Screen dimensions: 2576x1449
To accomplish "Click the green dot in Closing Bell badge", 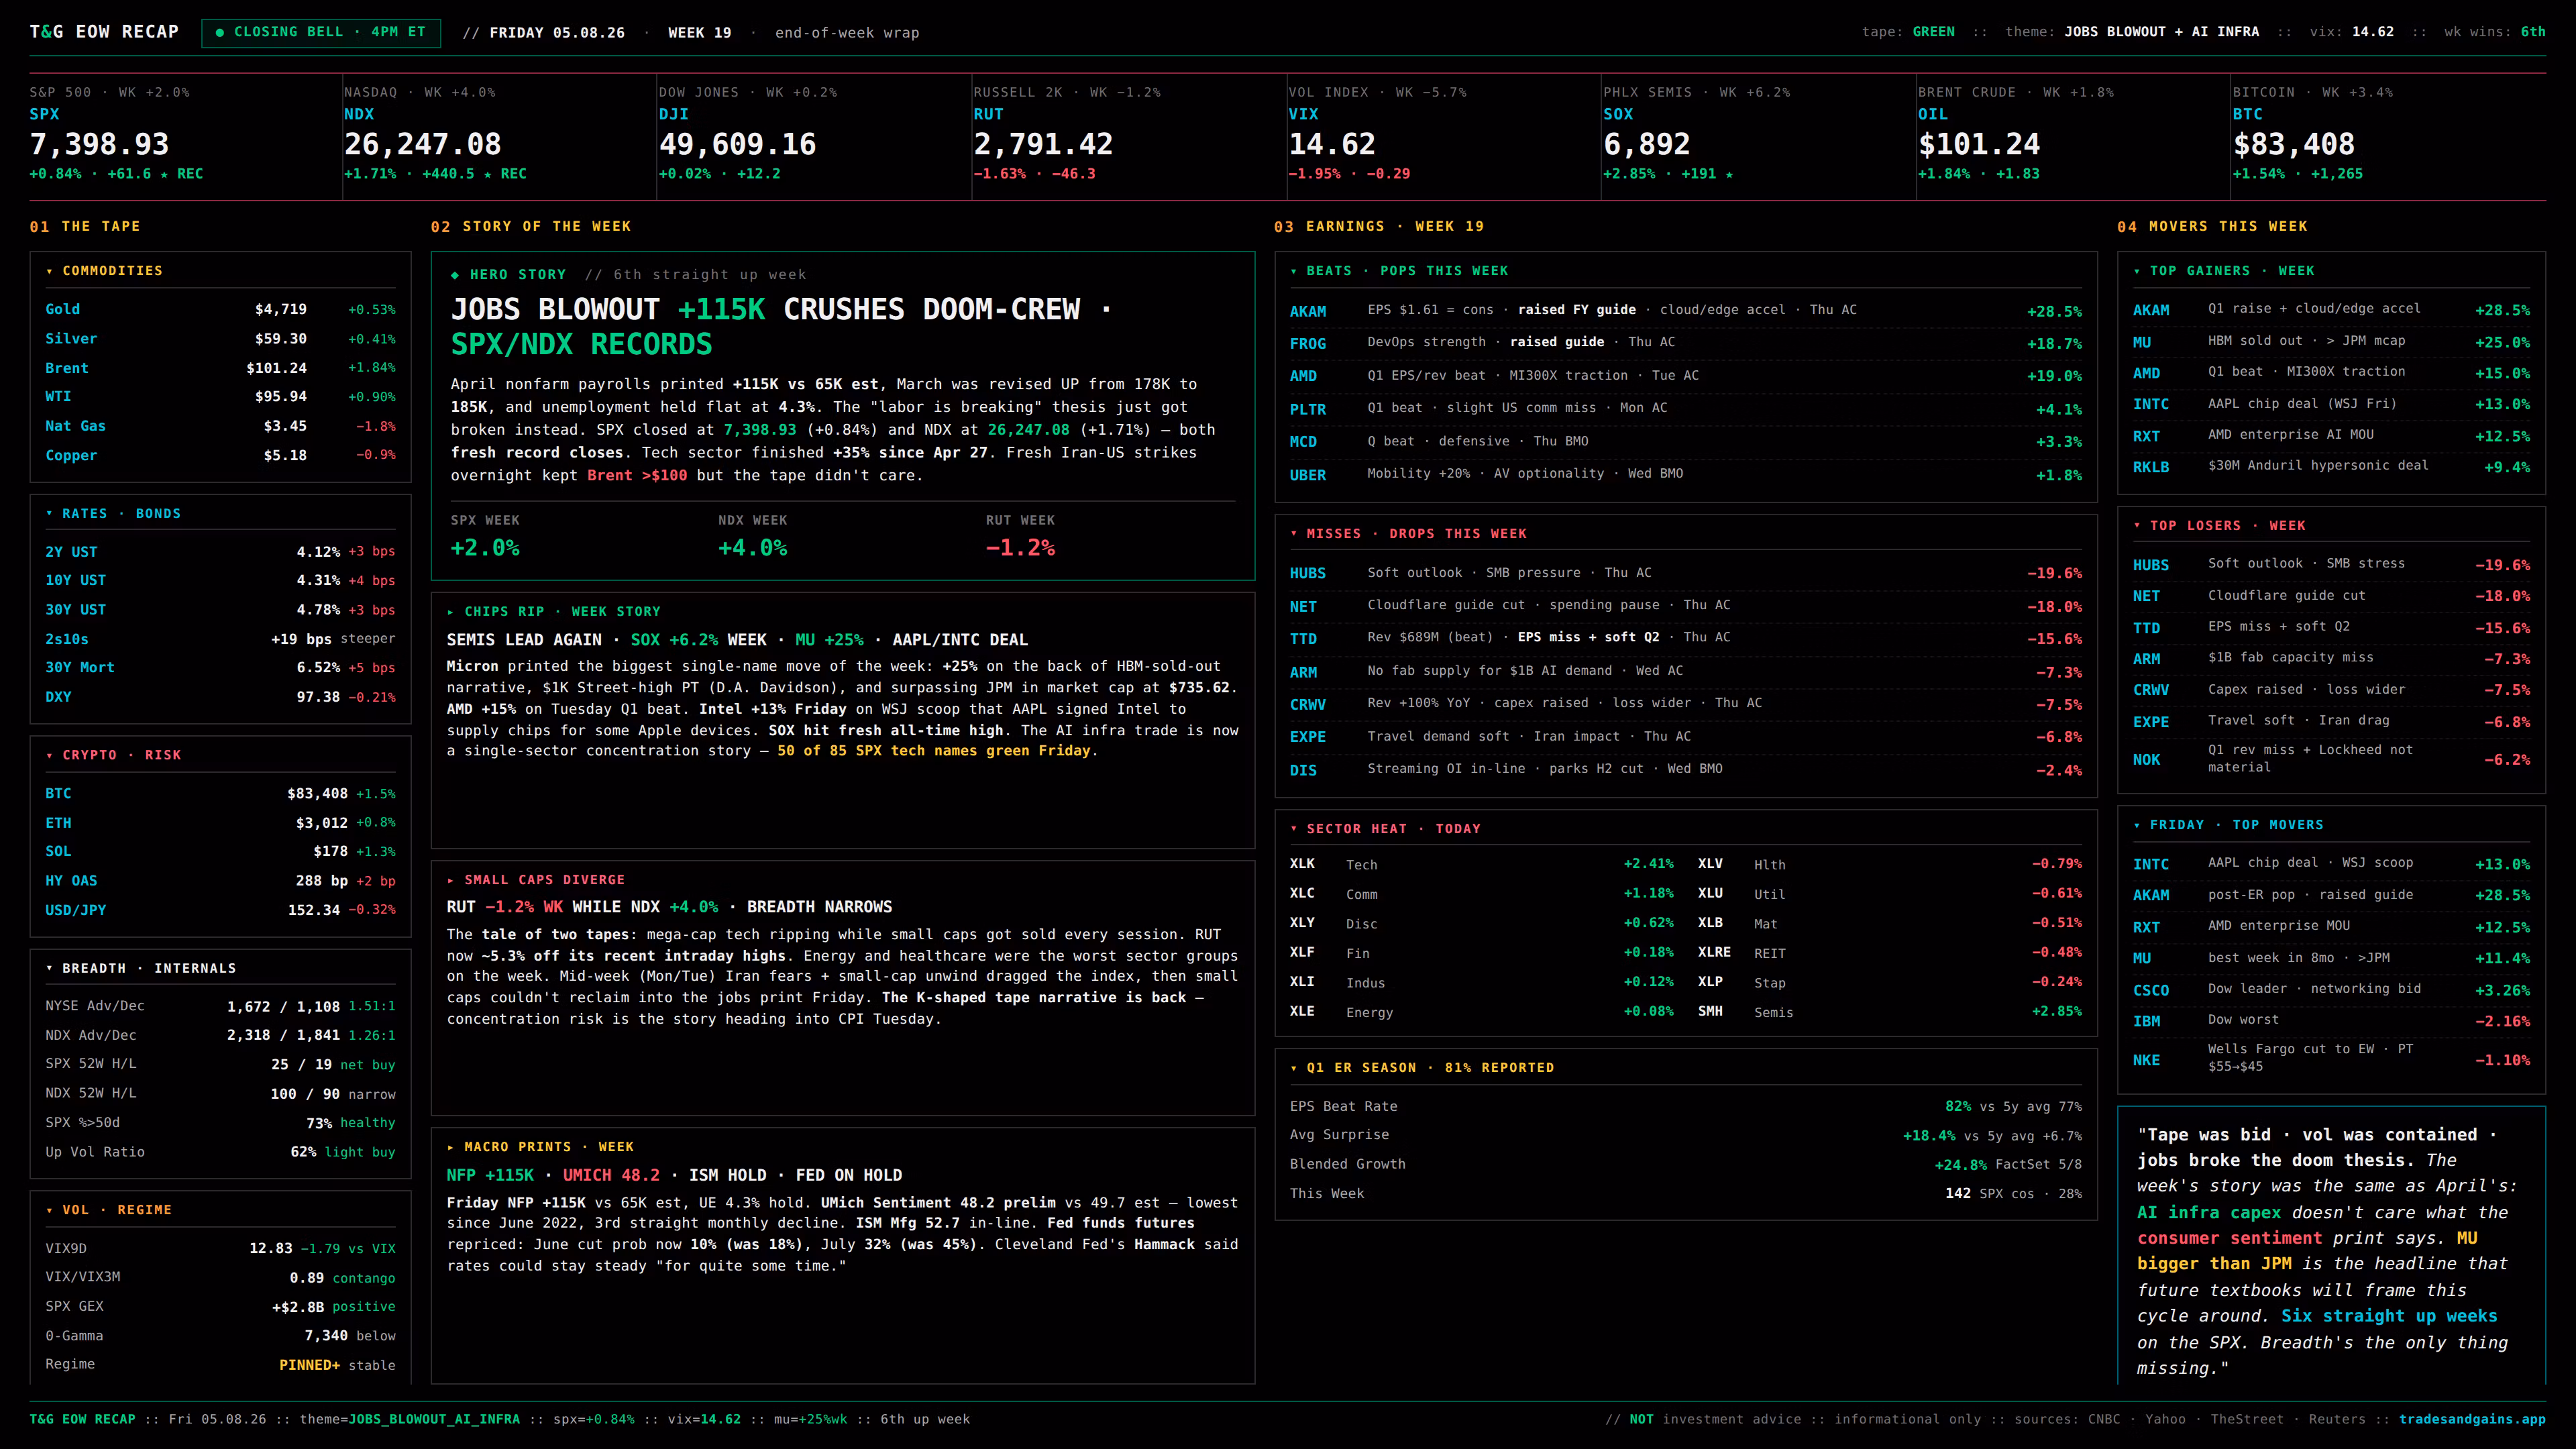I will tap(220, 32).
